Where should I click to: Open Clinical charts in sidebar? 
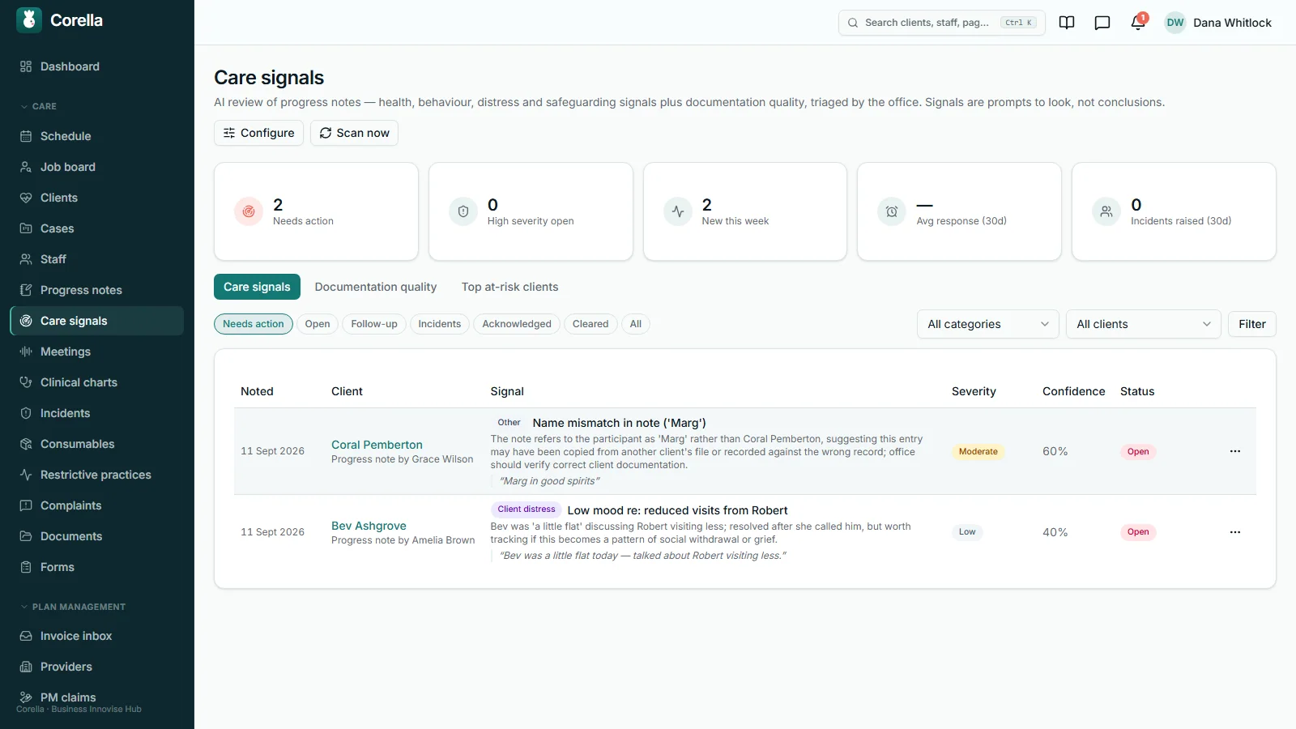tap(97, 382)
